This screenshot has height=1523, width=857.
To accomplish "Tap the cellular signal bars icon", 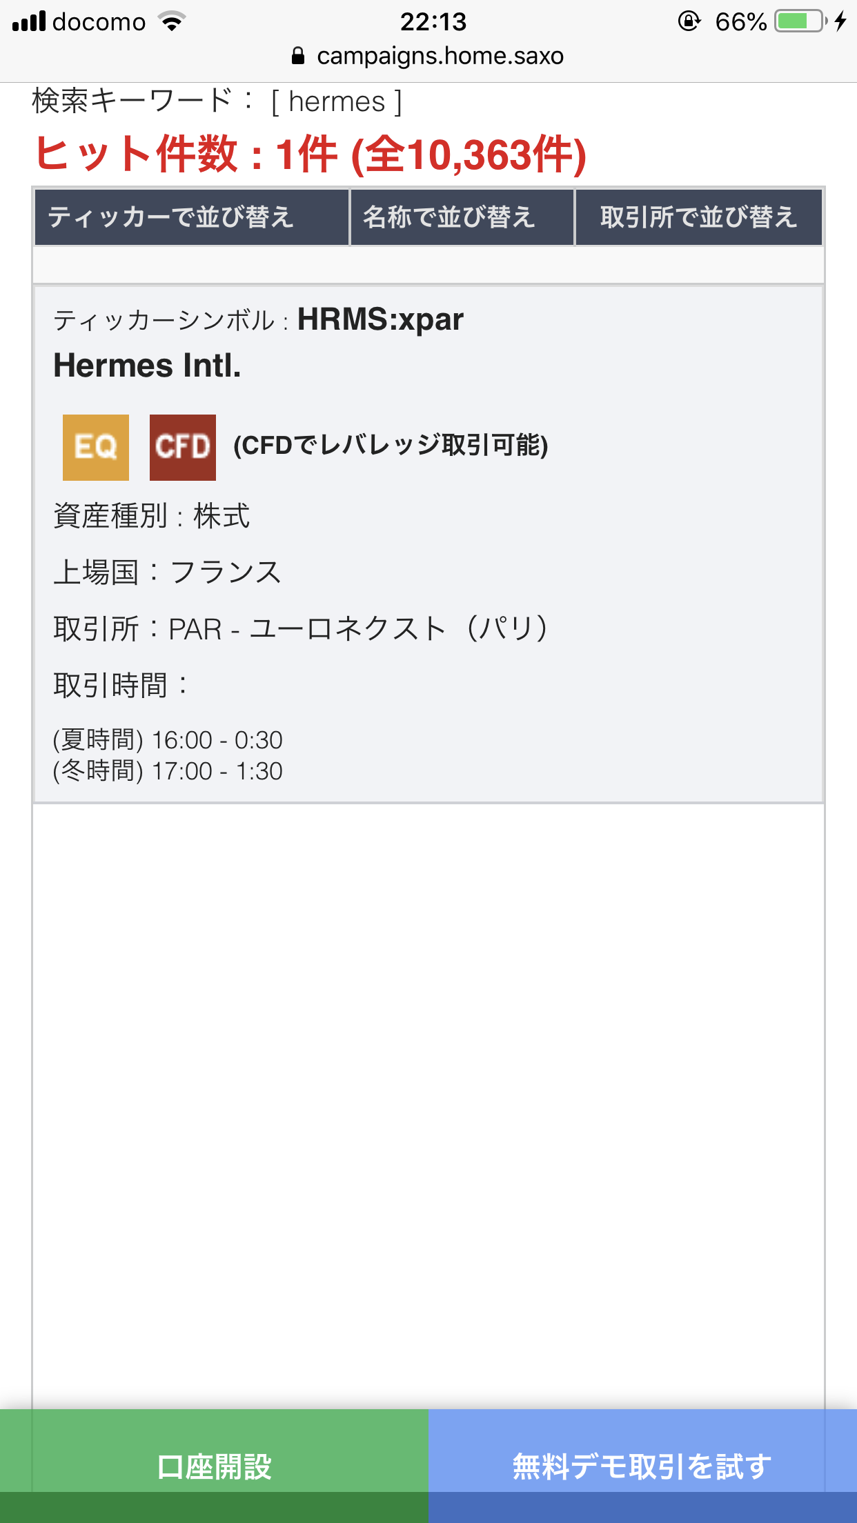I will pos(29,21).
